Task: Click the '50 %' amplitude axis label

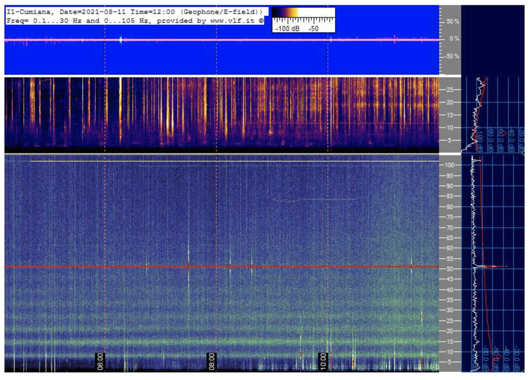Action: coord(453,22)
